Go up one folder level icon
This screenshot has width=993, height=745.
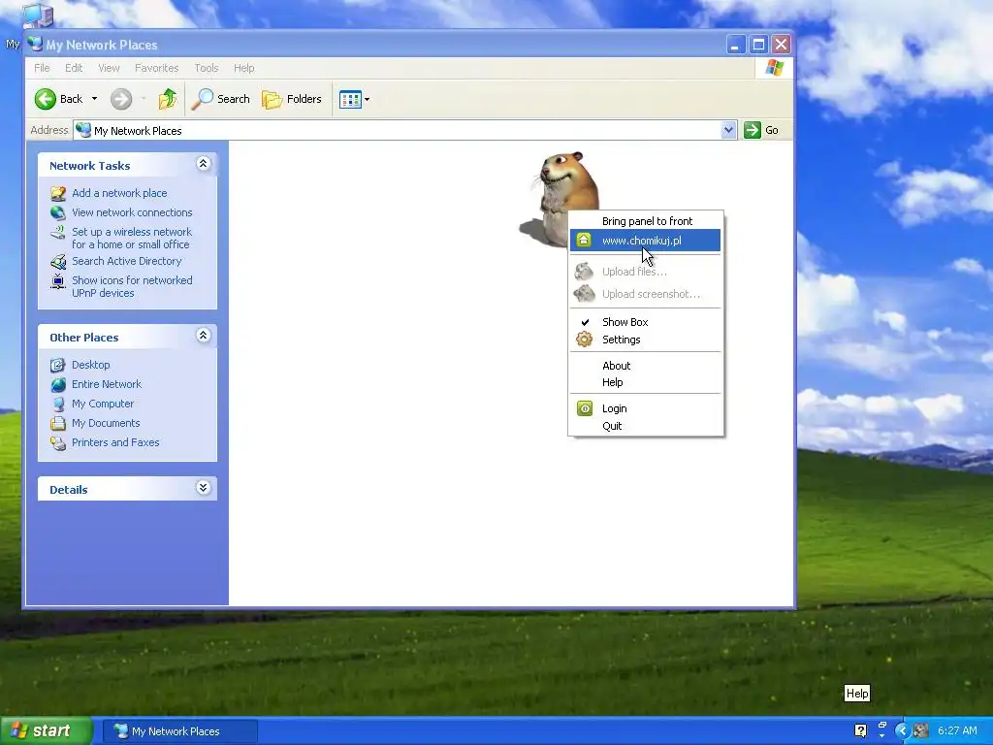tap(167, 99)
